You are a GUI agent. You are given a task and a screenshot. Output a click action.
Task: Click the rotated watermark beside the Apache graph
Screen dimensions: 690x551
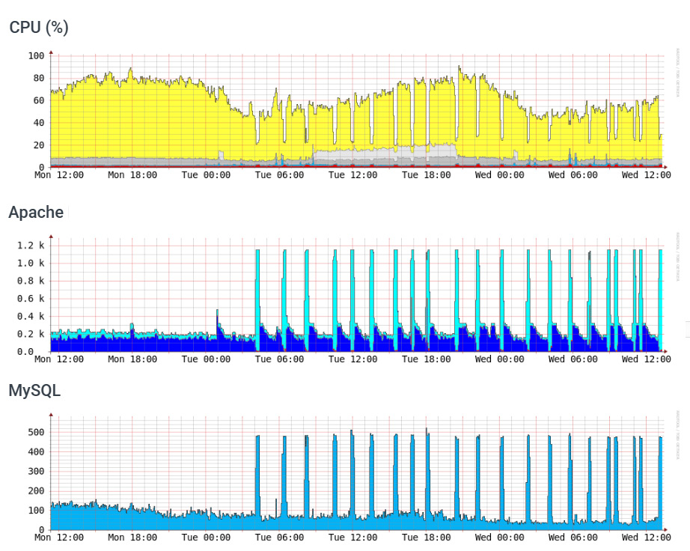677,258
